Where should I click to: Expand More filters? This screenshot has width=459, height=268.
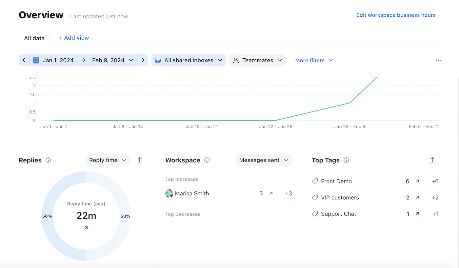pos(314,60)
